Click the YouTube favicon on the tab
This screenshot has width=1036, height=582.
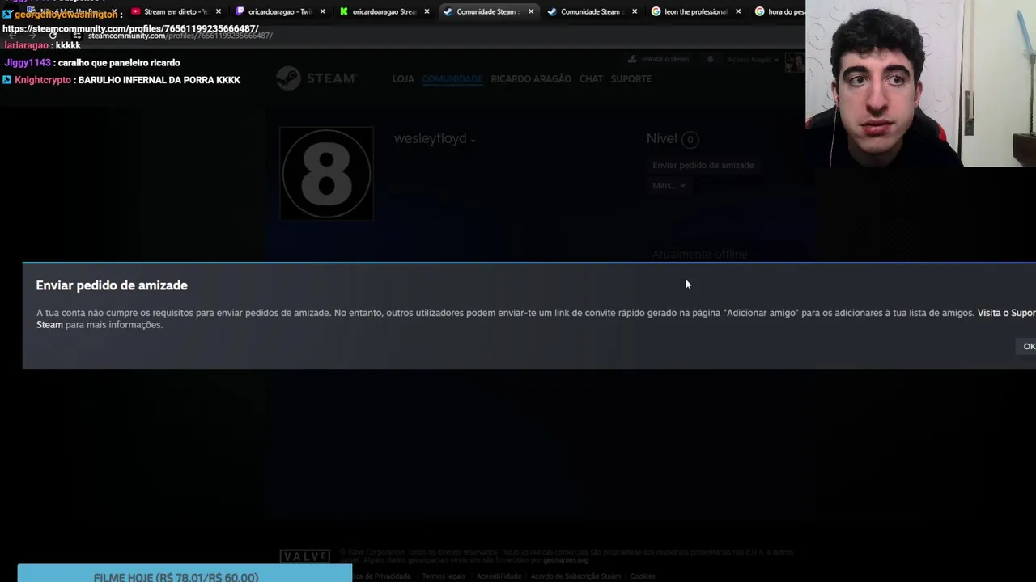[x=135, y=11]
